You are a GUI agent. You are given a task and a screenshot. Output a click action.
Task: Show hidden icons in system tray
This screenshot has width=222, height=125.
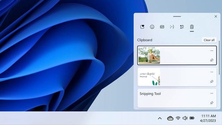coord(160,118)
